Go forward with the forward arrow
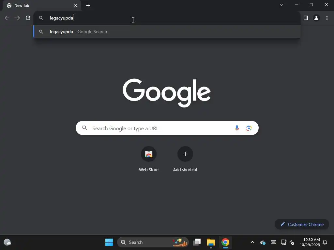This screenshot has width=334, height=250. pyautogui.click(x=18, y=18)
